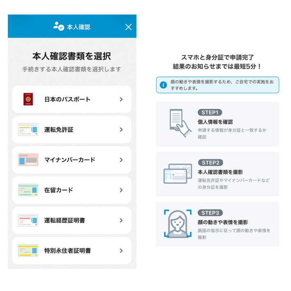Click the 運転経歴証明書 card icon
Viewport: 291px width, 291px height.
pyautogui.click(x=28, y=220)
